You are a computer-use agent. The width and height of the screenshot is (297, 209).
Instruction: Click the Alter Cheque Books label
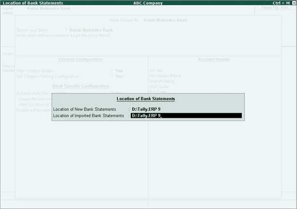pos(35,71)
